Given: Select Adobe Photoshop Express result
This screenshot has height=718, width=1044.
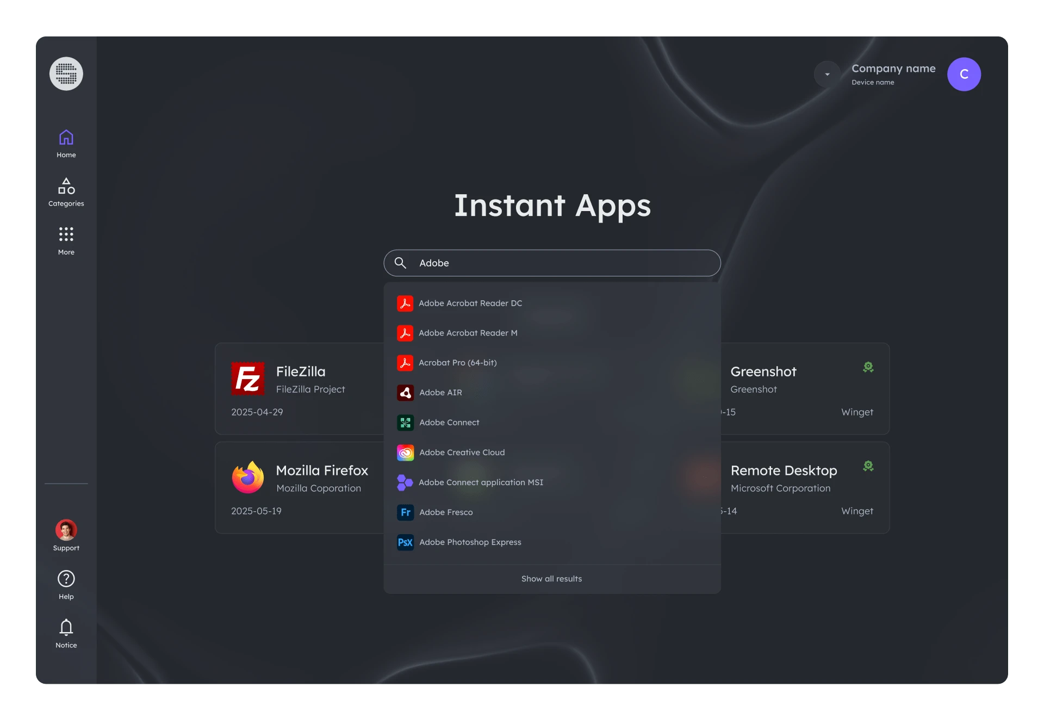Looking at the screenshot, I should [552, 542].
